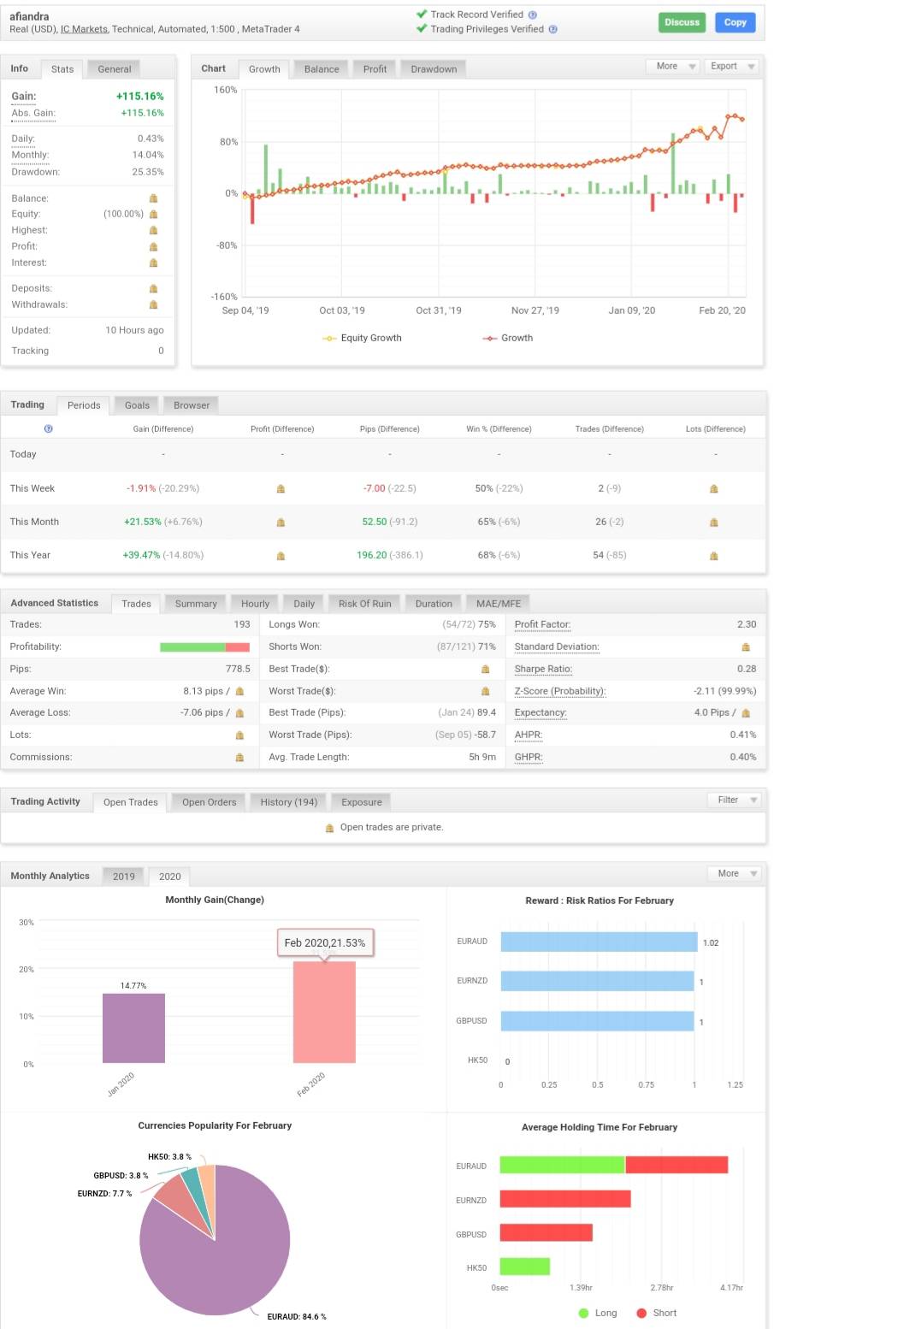This screenshot has width=910, height=1329.
Task: Click the lock icon next to Equity
Action: tap(154, 215)
